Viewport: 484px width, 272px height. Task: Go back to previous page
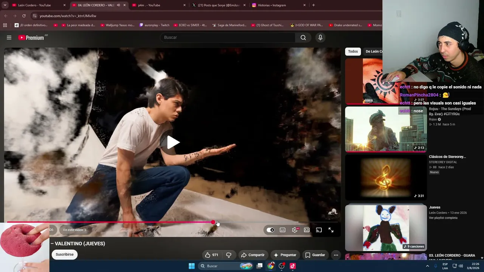(x=6, y=16)
